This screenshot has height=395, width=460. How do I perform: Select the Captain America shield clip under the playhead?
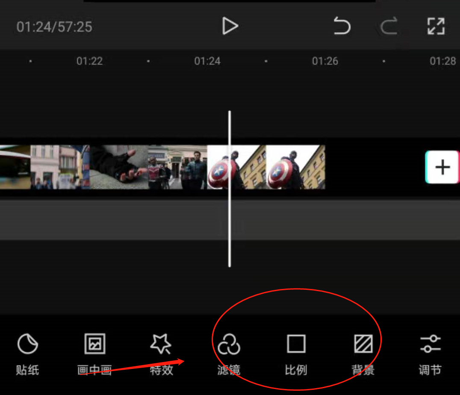click(236, 167)
